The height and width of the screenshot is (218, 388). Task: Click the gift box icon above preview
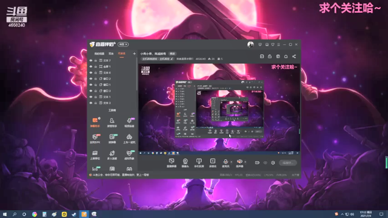(x=278, y=56)
